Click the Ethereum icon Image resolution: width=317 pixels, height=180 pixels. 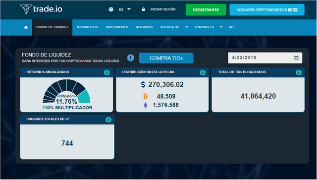click(x=145, y=105)
